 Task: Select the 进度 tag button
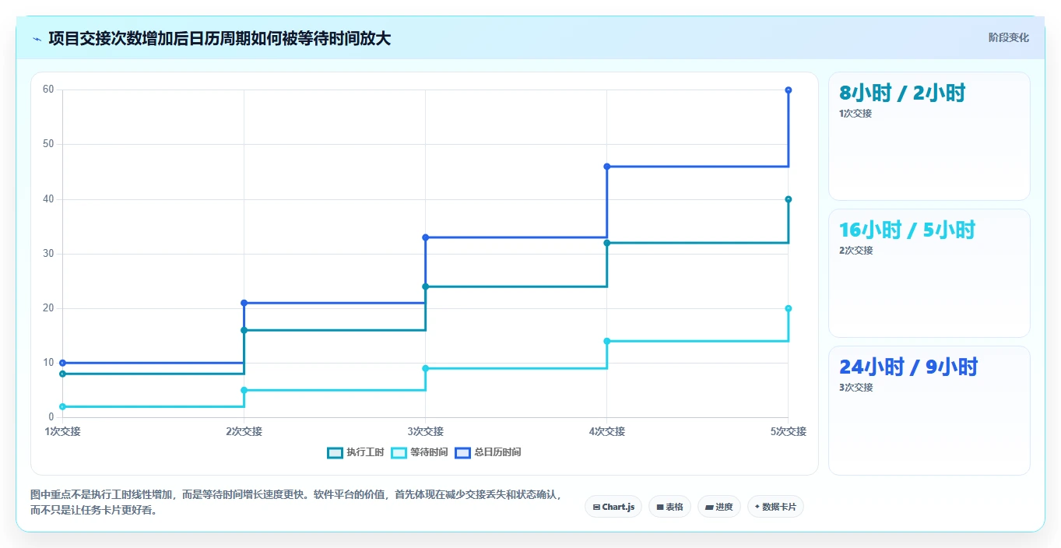tap(719, 507)
